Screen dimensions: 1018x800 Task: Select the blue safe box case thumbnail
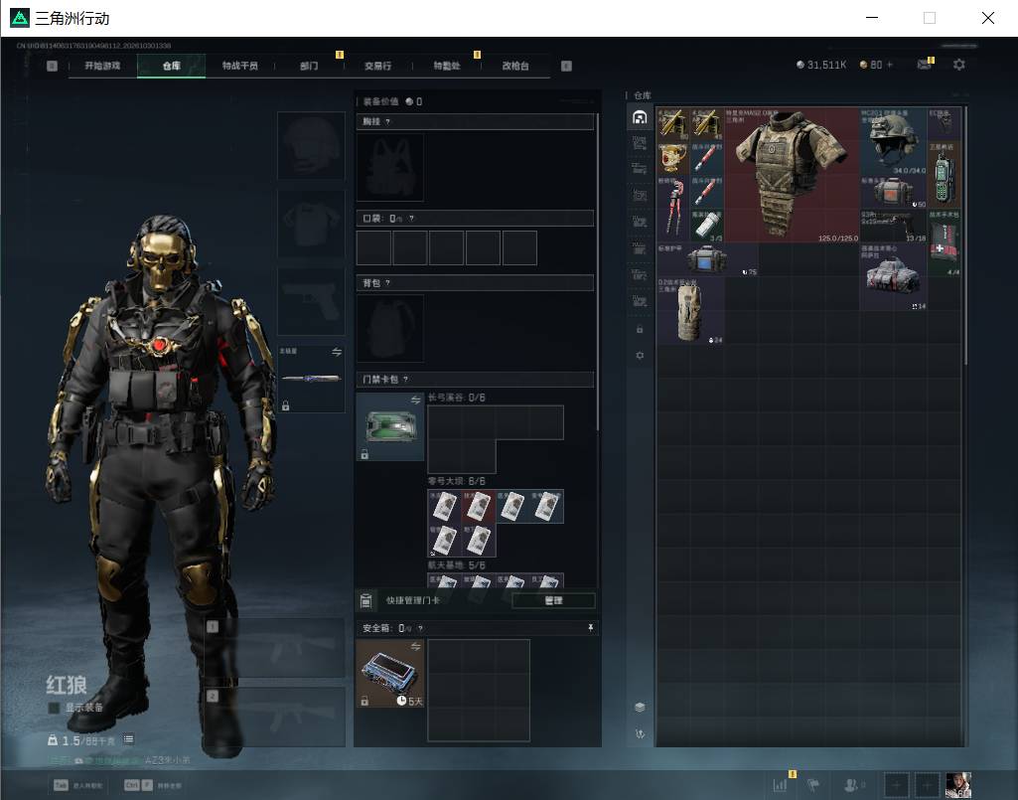(x=390, y=673)
